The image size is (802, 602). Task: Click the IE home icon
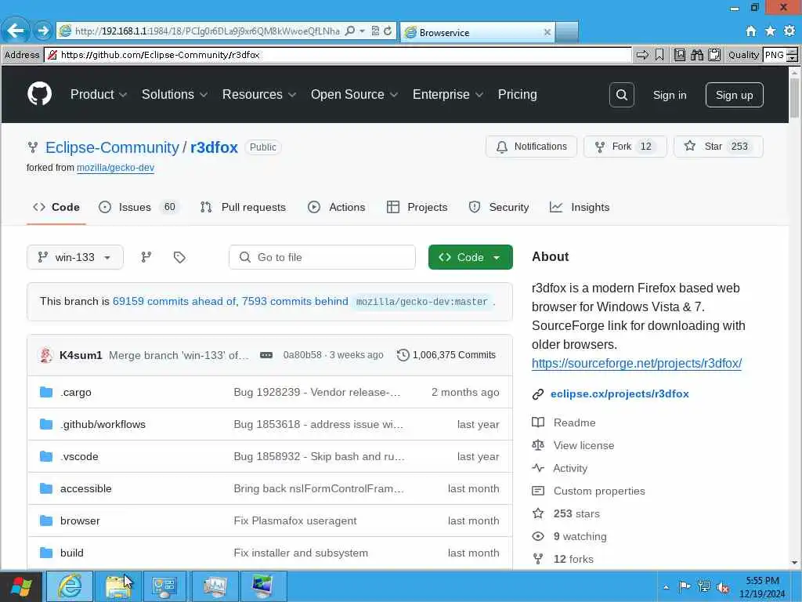[750, 31]
